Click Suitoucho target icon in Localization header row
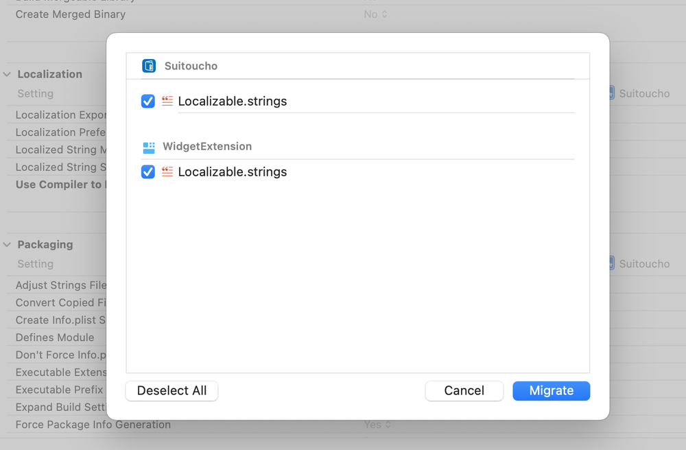The width and height of the screenshot is (686, 450). click(611, 93)
